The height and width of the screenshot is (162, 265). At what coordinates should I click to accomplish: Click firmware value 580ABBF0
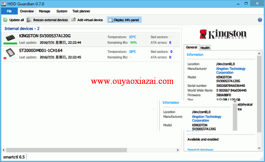(223, 95)
